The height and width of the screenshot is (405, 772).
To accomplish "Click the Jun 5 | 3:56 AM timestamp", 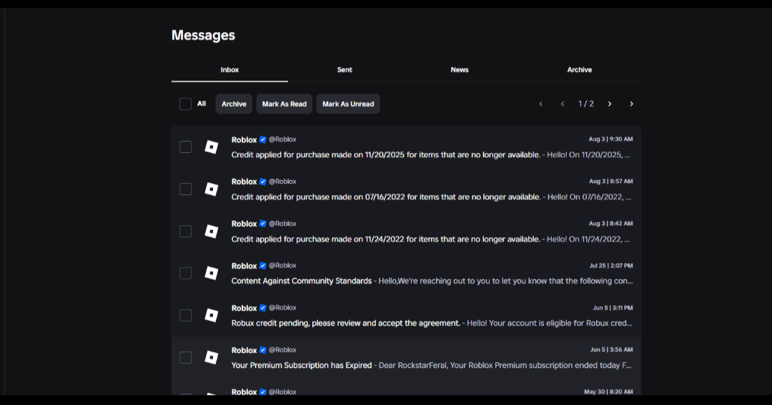I will pos(611,349).
